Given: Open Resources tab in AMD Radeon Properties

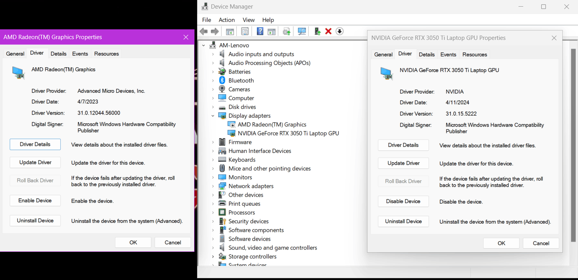Looking at the screenshot, I should pos(106,54).
